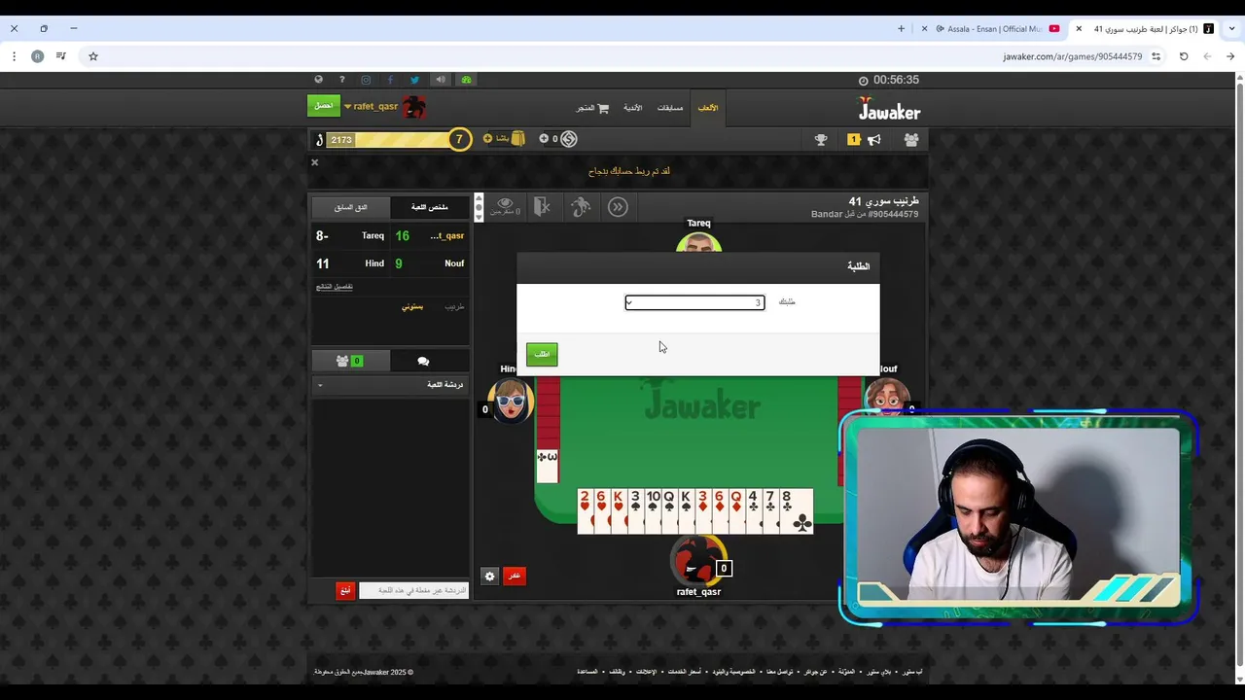Image resolution: width=1245 pixels, height=700 pixels.
Task: Bookmark page with star icon
Action: [93, 56]
